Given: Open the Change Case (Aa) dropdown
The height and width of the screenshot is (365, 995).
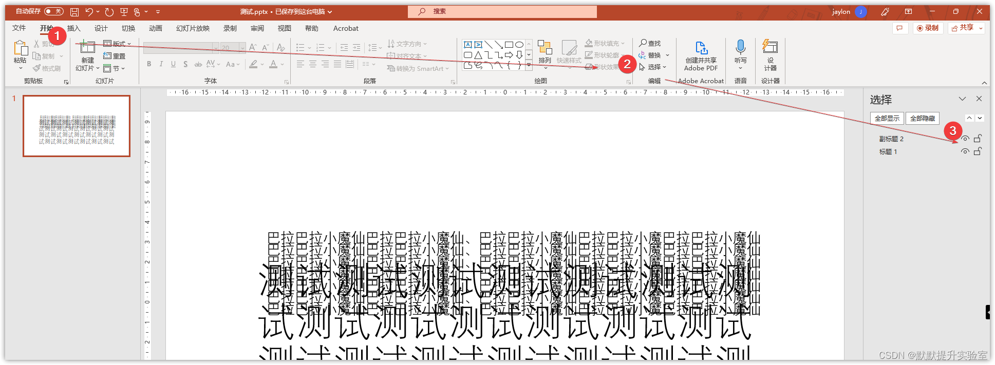Looking at the screenshot, I should click(x=233, y=64).
